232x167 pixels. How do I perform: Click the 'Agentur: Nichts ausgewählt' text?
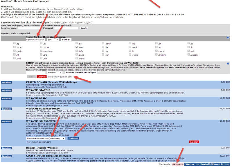click(x=16, y=33)
